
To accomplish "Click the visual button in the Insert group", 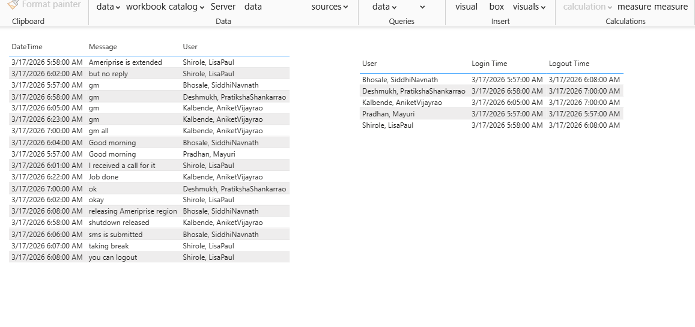I will [x=466, y=7].
